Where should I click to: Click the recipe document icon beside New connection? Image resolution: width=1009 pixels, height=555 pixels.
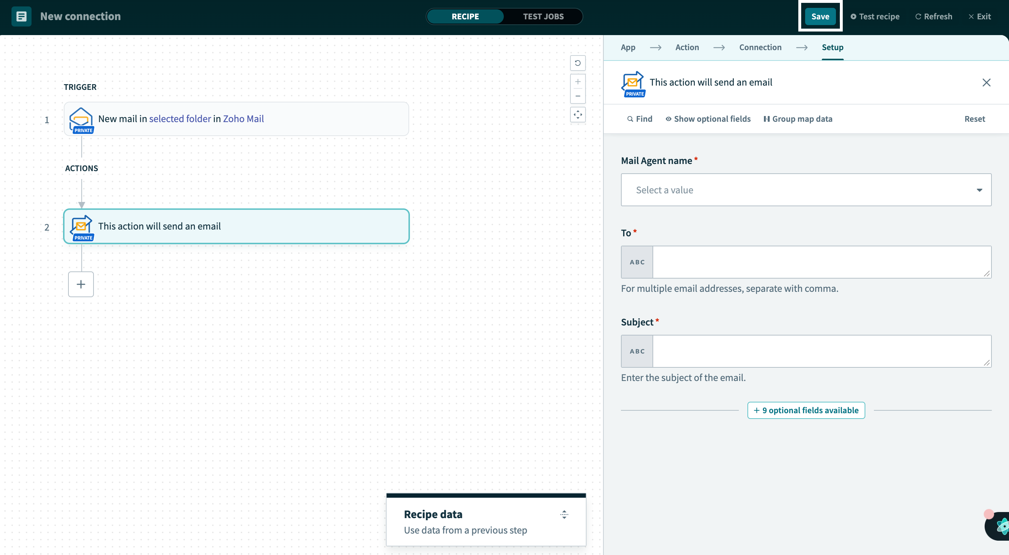pos(21,16)
